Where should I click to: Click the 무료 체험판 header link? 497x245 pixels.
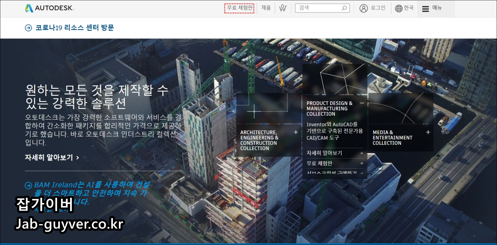click(x=239, y=8)
